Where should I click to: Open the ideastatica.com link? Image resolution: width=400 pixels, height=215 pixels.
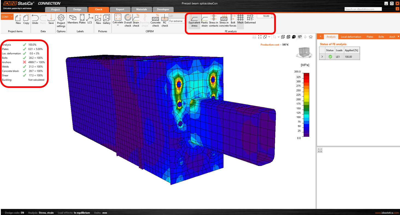[387, 213]
